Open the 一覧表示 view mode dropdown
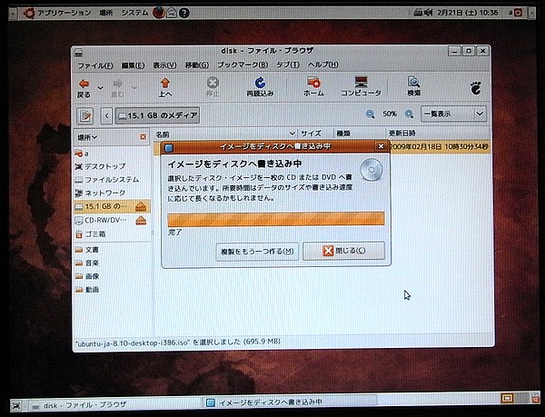 pos(454,114)
